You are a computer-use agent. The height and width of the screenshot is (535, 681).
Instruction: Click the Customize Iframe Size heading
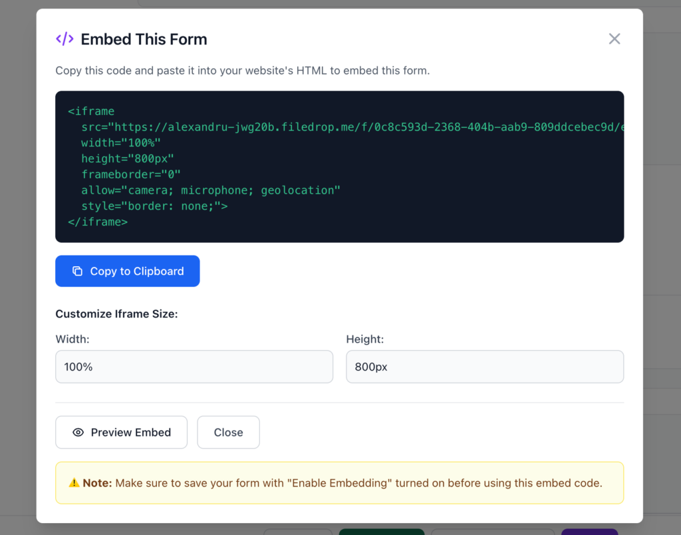116,313
